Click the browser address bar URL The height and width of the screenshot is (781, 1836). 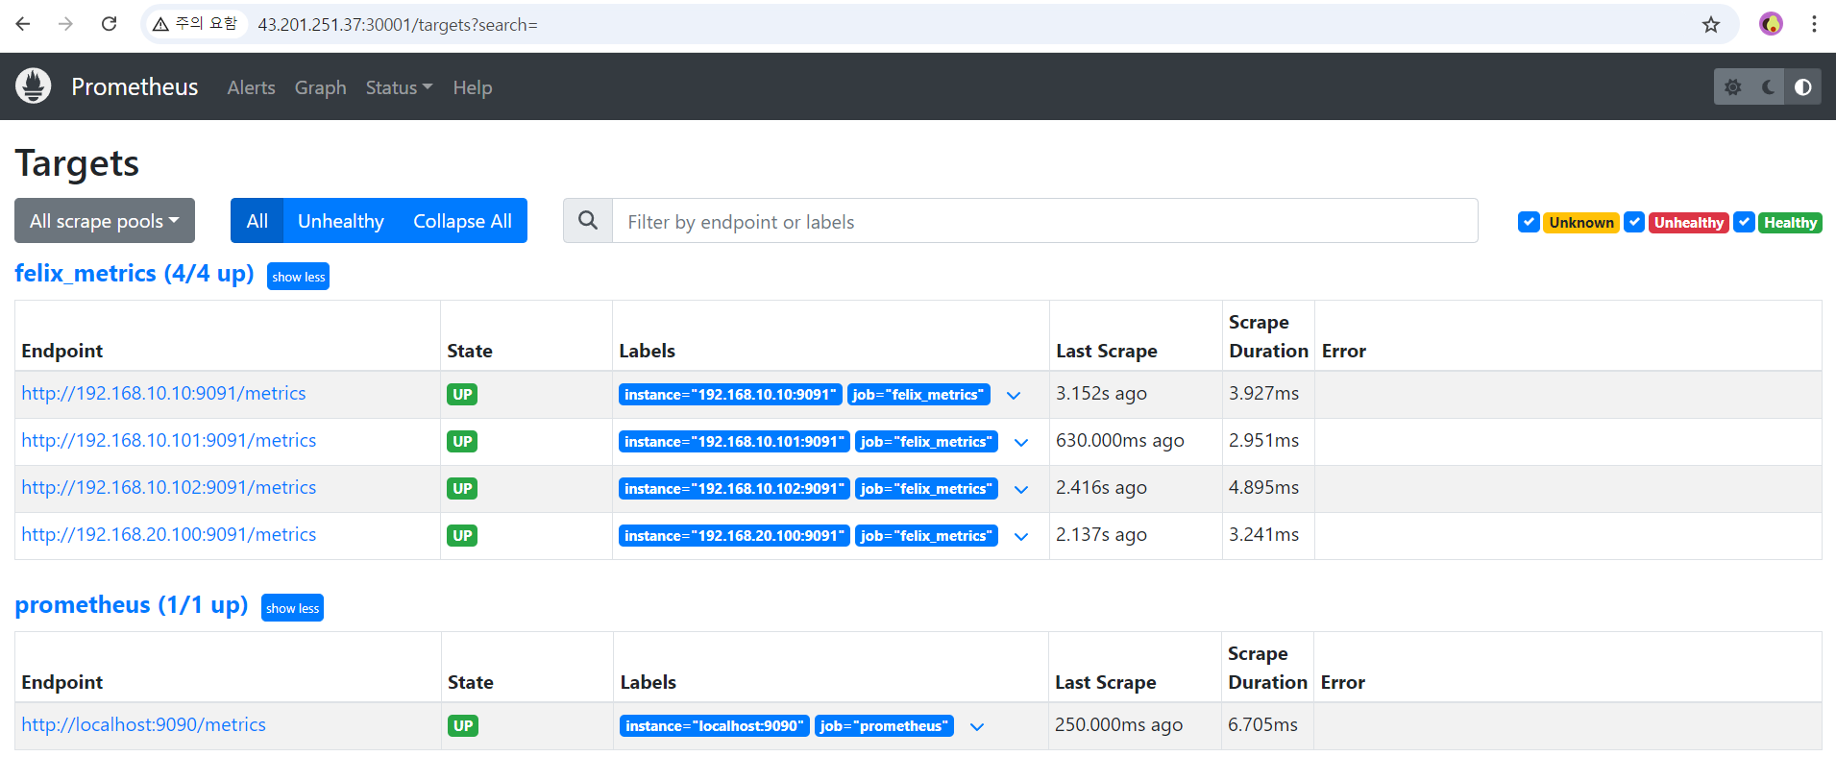point(398,25)
